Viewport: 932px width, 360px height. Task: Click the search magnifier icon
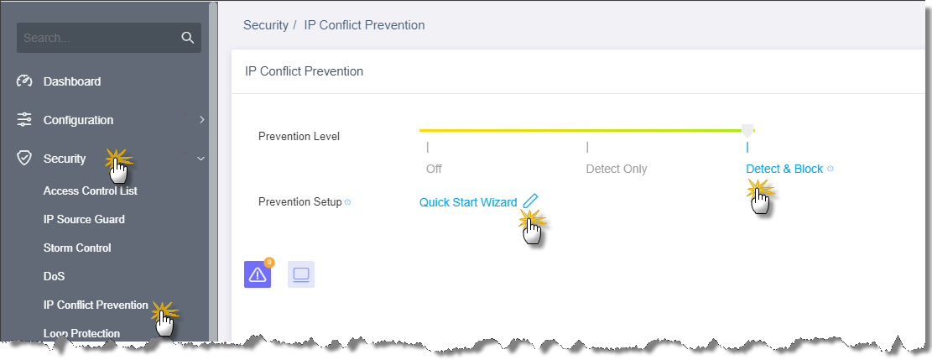[188, 38]
